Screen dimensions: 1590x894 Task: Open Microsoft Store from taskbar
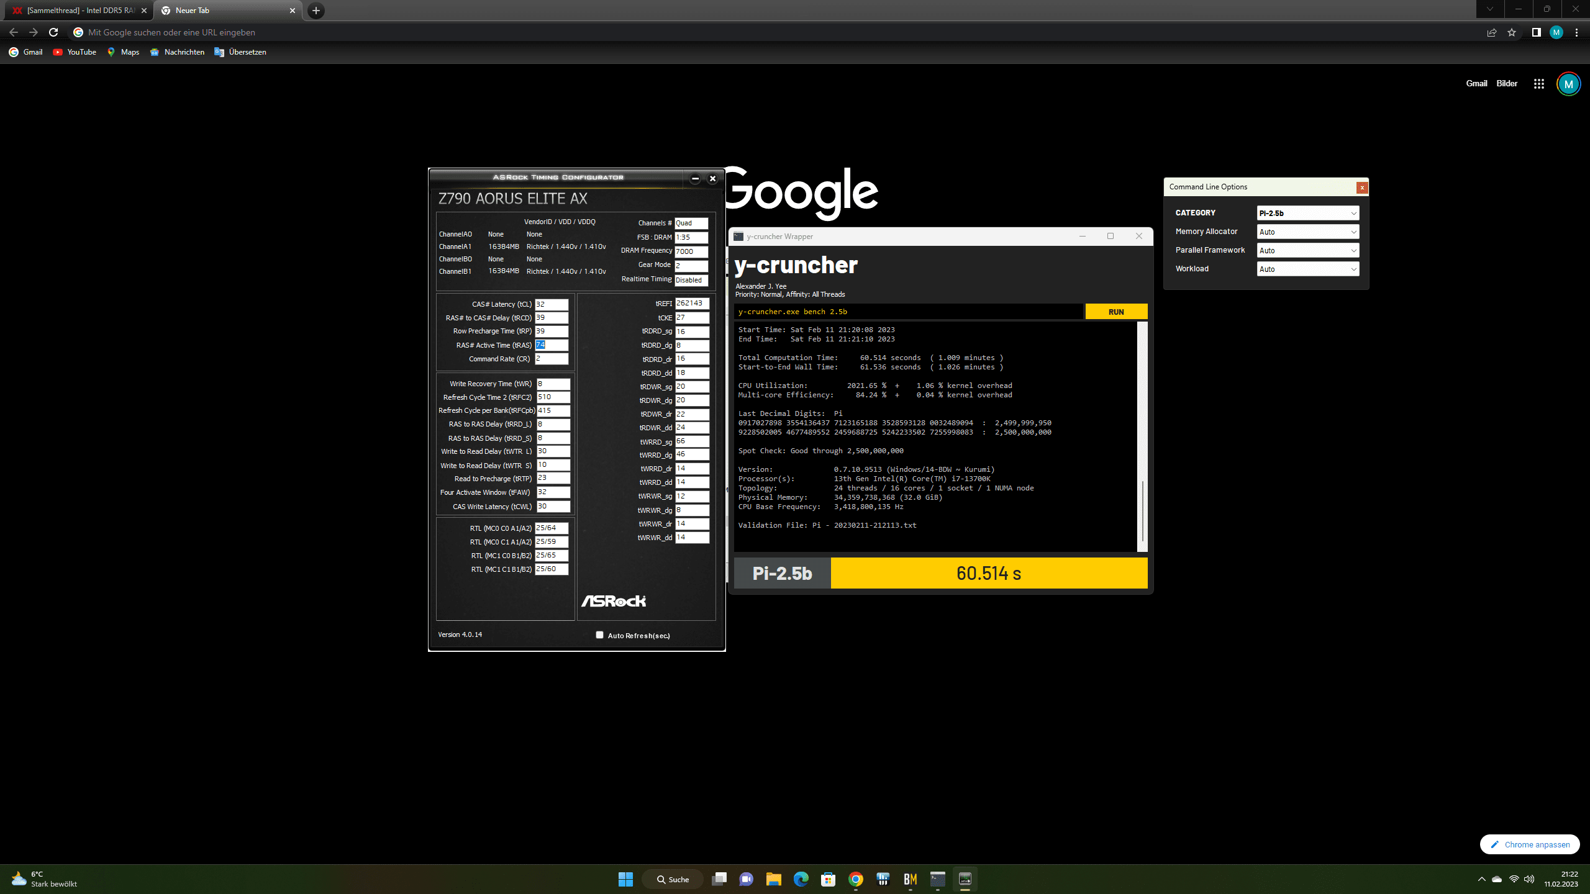(x=828, y=879)
